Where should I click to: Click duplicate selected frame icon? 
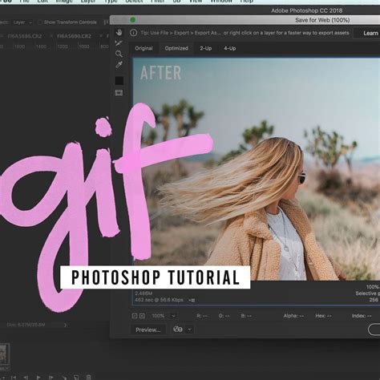[x=76, y=378]
